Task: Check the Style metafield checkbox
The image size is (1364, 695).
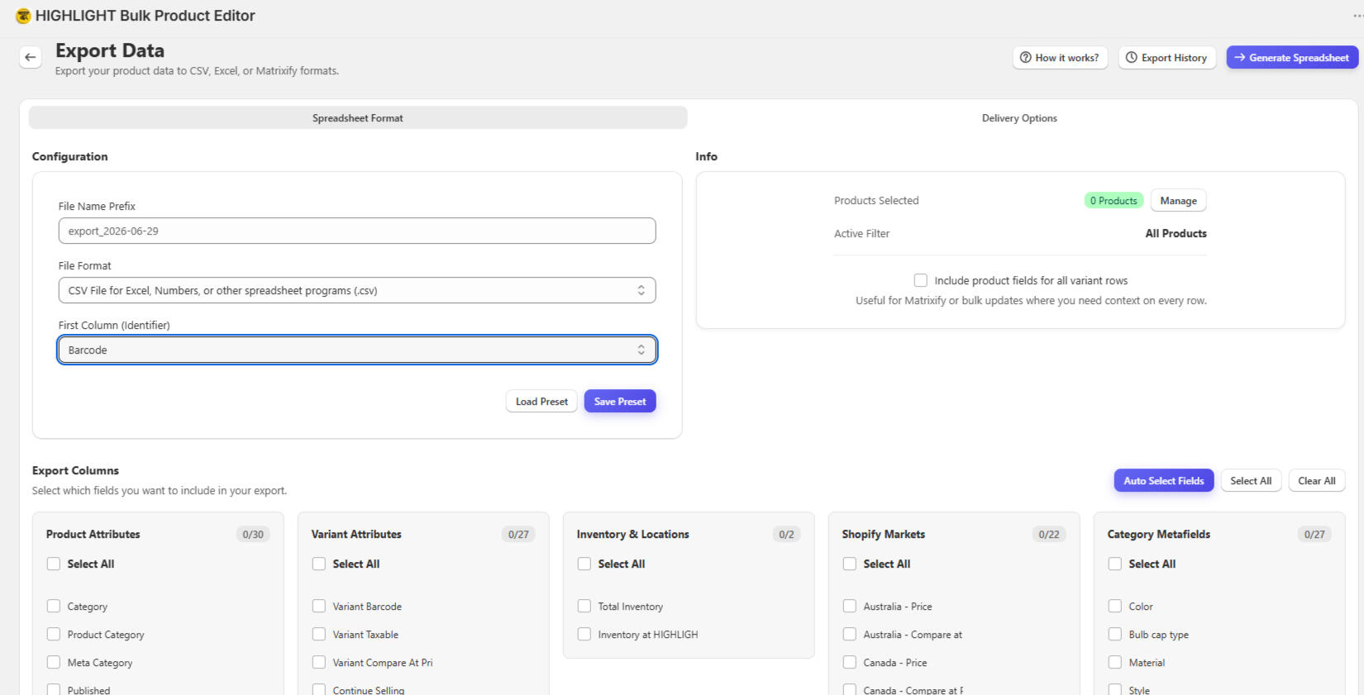Action: [x=1115, y=689]
